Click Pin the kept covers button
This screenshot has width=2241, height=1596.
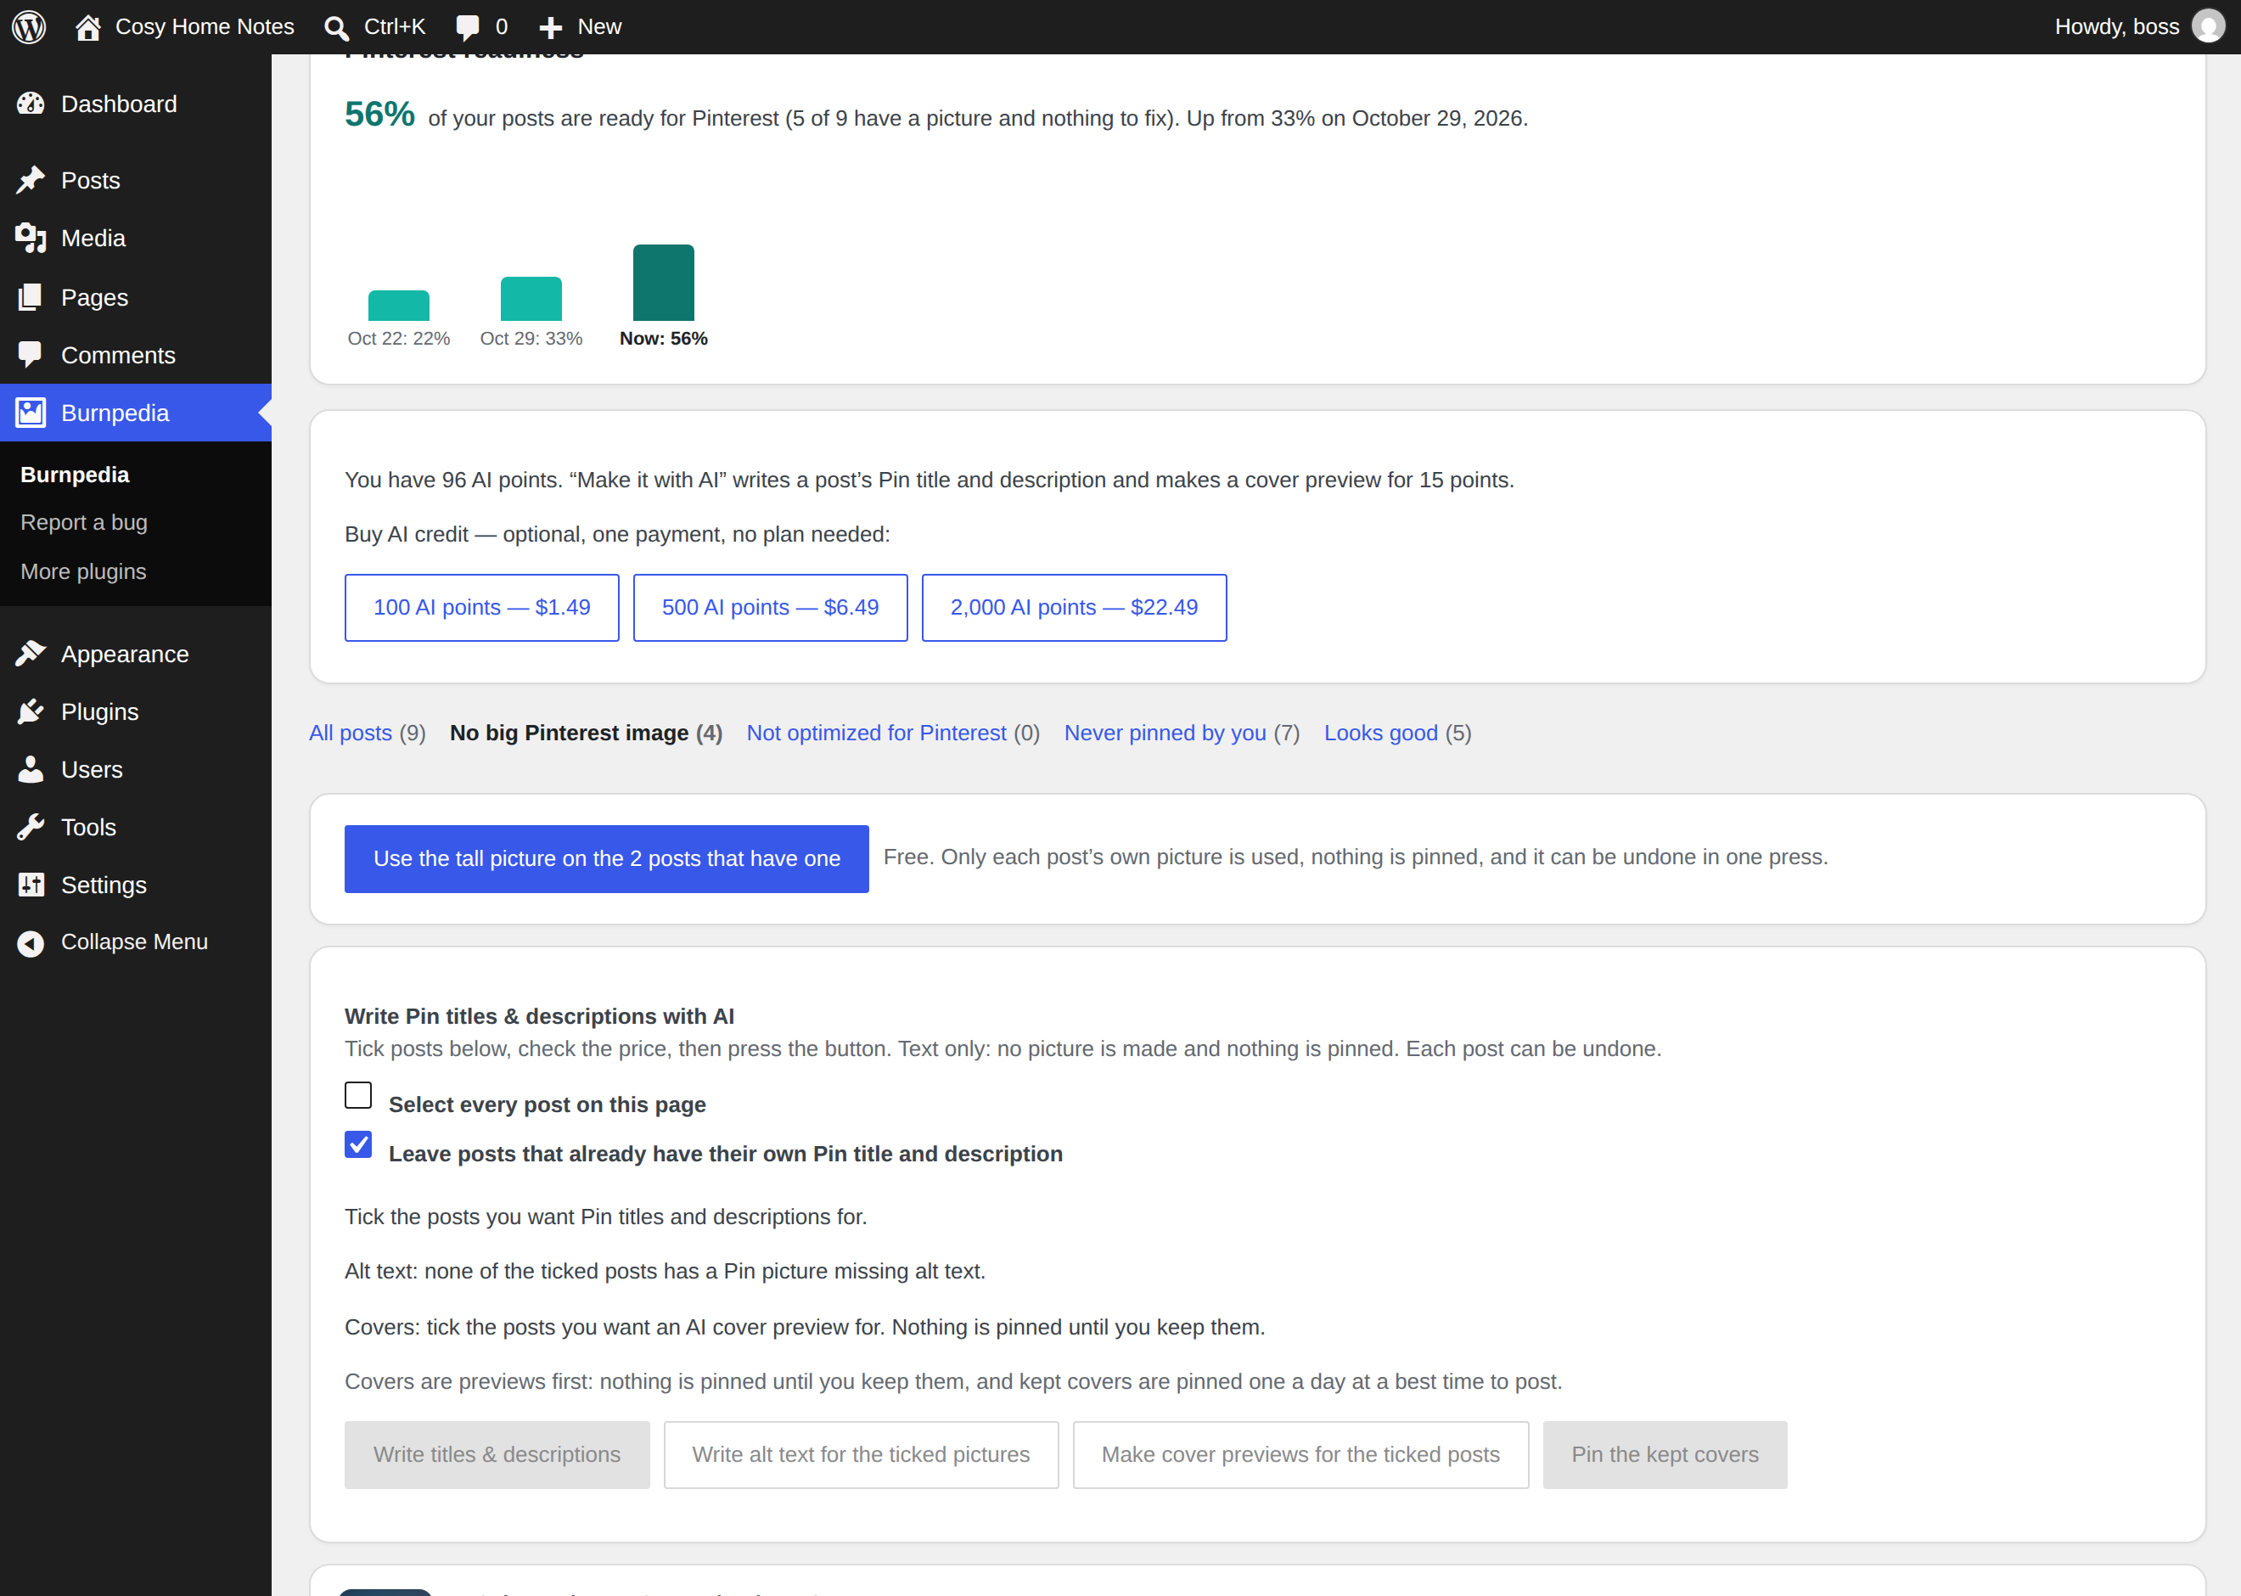click(1665, 1454)
